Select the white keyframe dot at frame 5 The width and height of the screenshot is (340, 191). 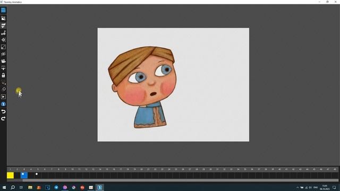37,174
